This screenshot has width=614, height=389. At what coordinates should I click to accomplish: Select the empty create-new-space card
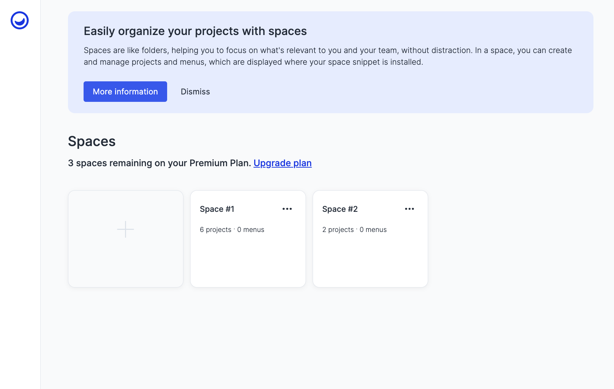(x=126, y=239)
